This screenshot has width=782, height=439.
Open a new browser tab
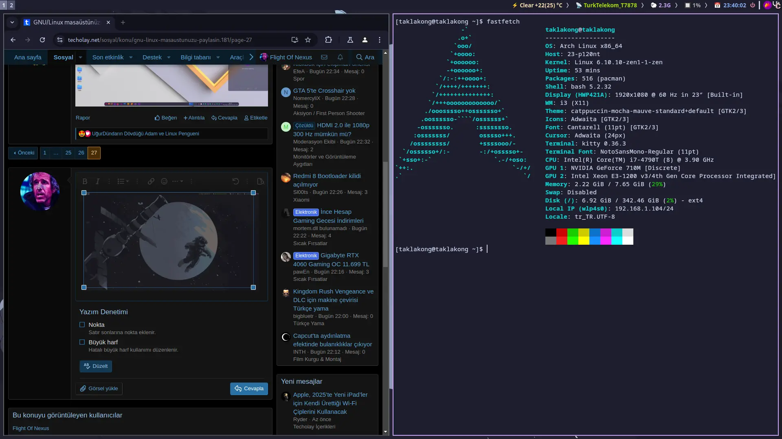coord(123,22)
